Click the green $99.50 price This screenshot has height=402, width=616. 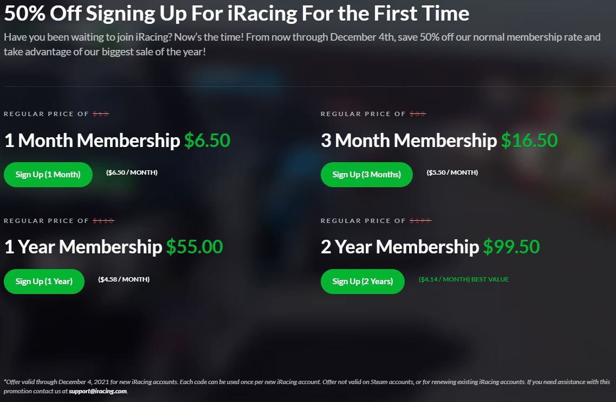(511, 247)
